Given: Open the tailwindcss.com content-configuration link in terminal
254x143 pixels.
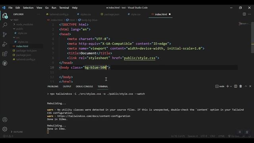Looking at the screenshot, I should click(94, 116).
